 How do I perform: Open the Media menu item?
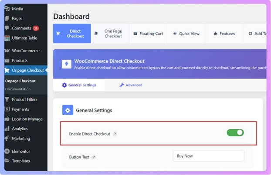pos(17,9)
